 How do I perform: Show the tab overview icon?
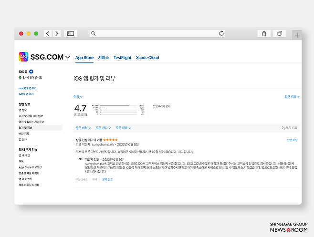280,33
